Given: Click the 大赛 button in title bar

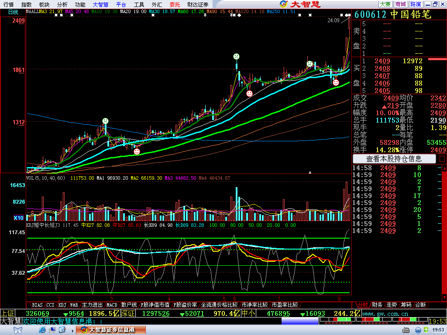Looking at the screenshot, I should tap(385, 4).
